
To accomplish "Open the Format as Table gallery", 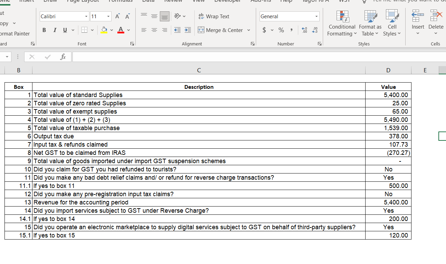I will (370, 23).
